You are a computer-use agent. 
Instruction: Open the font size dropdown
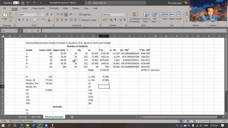tap(44, 15)
